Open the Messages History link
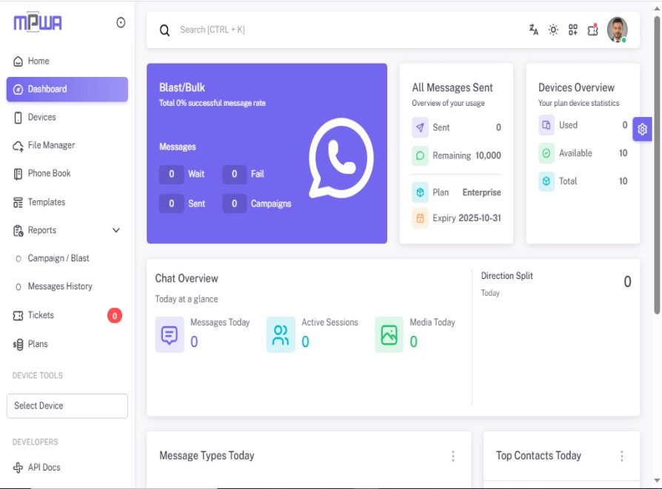This screenshot has width=662, height=489. pyautogui.click(x=60, y=286)
